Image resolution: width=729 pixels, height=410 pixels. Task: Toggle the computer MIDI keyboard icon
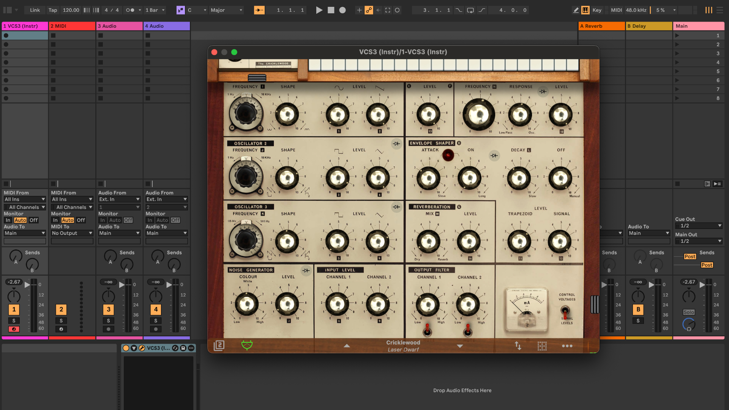click(x=585, y=10)
